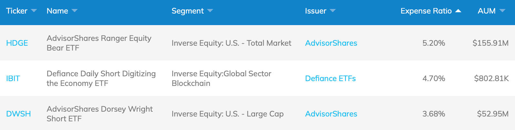The height and width of the screenshot is (130, 515).
Task: Click the 5.20% expense ratio value
Action: point(434,43)
